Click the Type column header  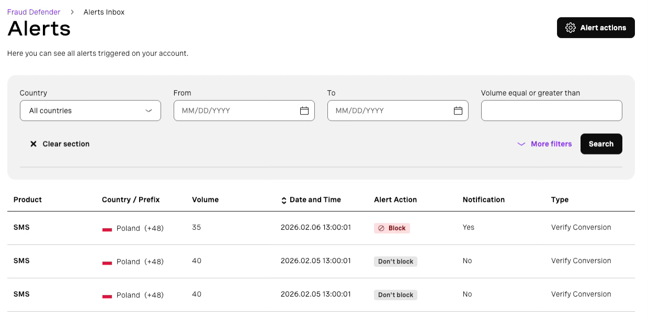click(x=560, y=199)
